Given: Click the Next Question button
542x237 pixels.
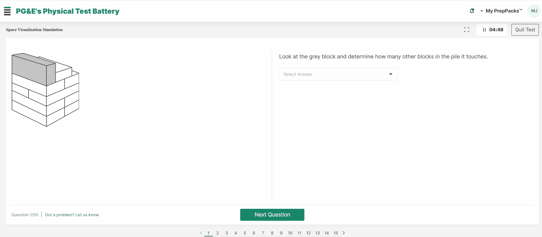Looking at the screenshot, I should 272,215.
